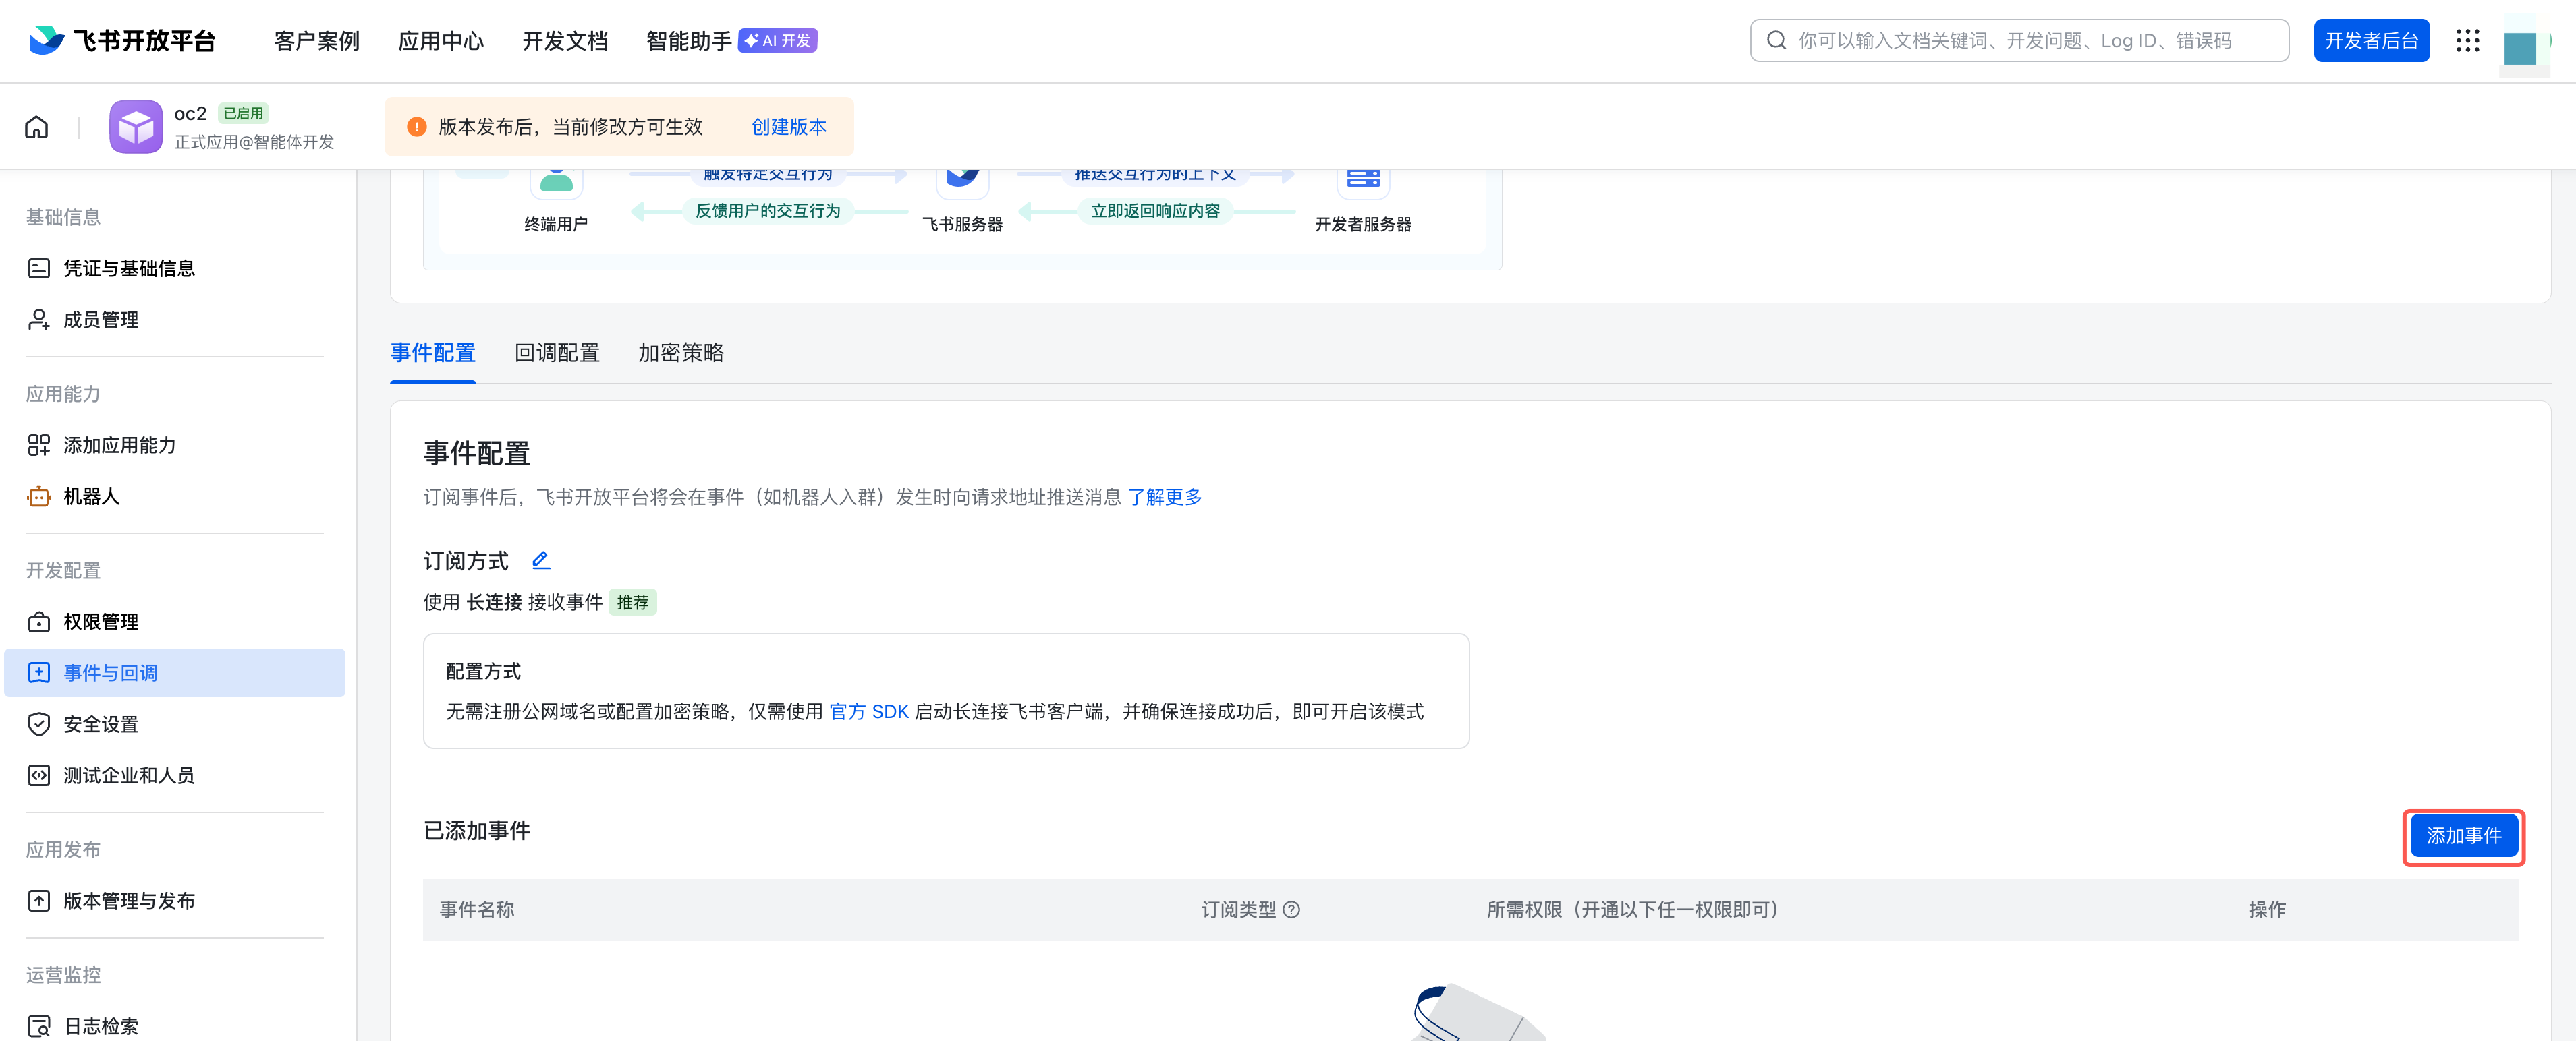Screen dimensions: 2576x1041
Task: Open 机器人 in the sidebar
Action: click(91, 496)
